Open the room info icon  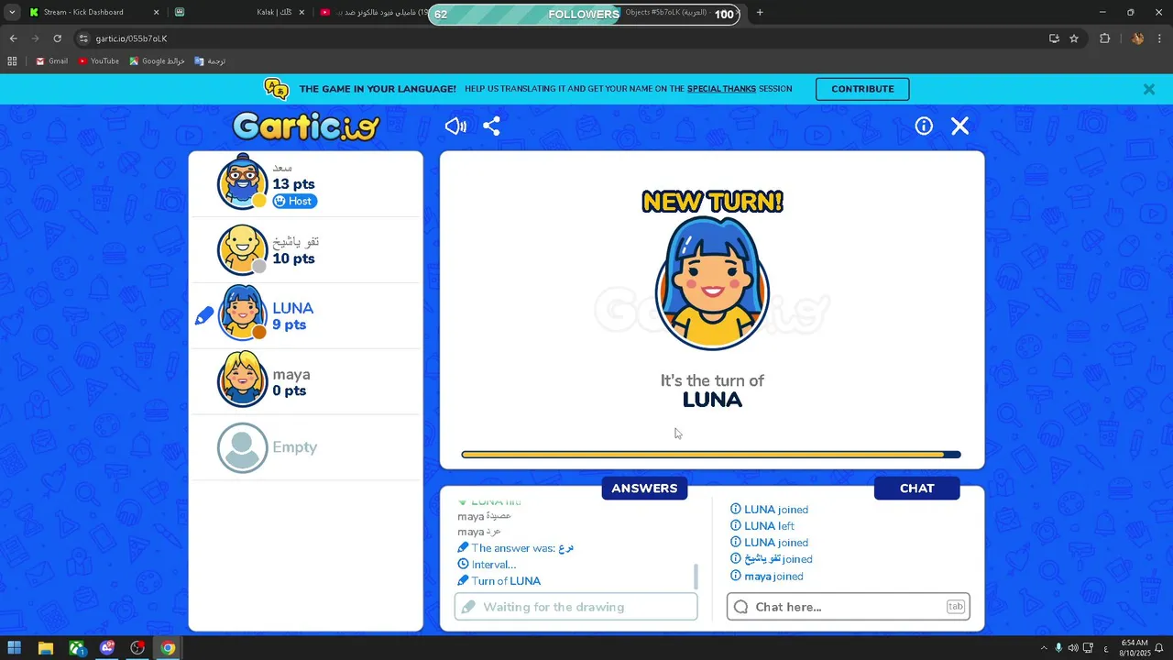point(924,126)
